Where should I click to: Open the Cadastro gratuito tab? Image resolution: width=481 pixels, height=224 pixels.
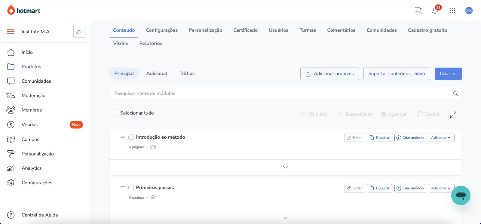(427, 30)
